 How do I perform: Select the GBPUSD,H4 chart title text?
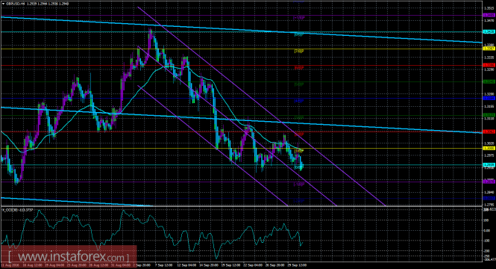(x=16, y=4)
